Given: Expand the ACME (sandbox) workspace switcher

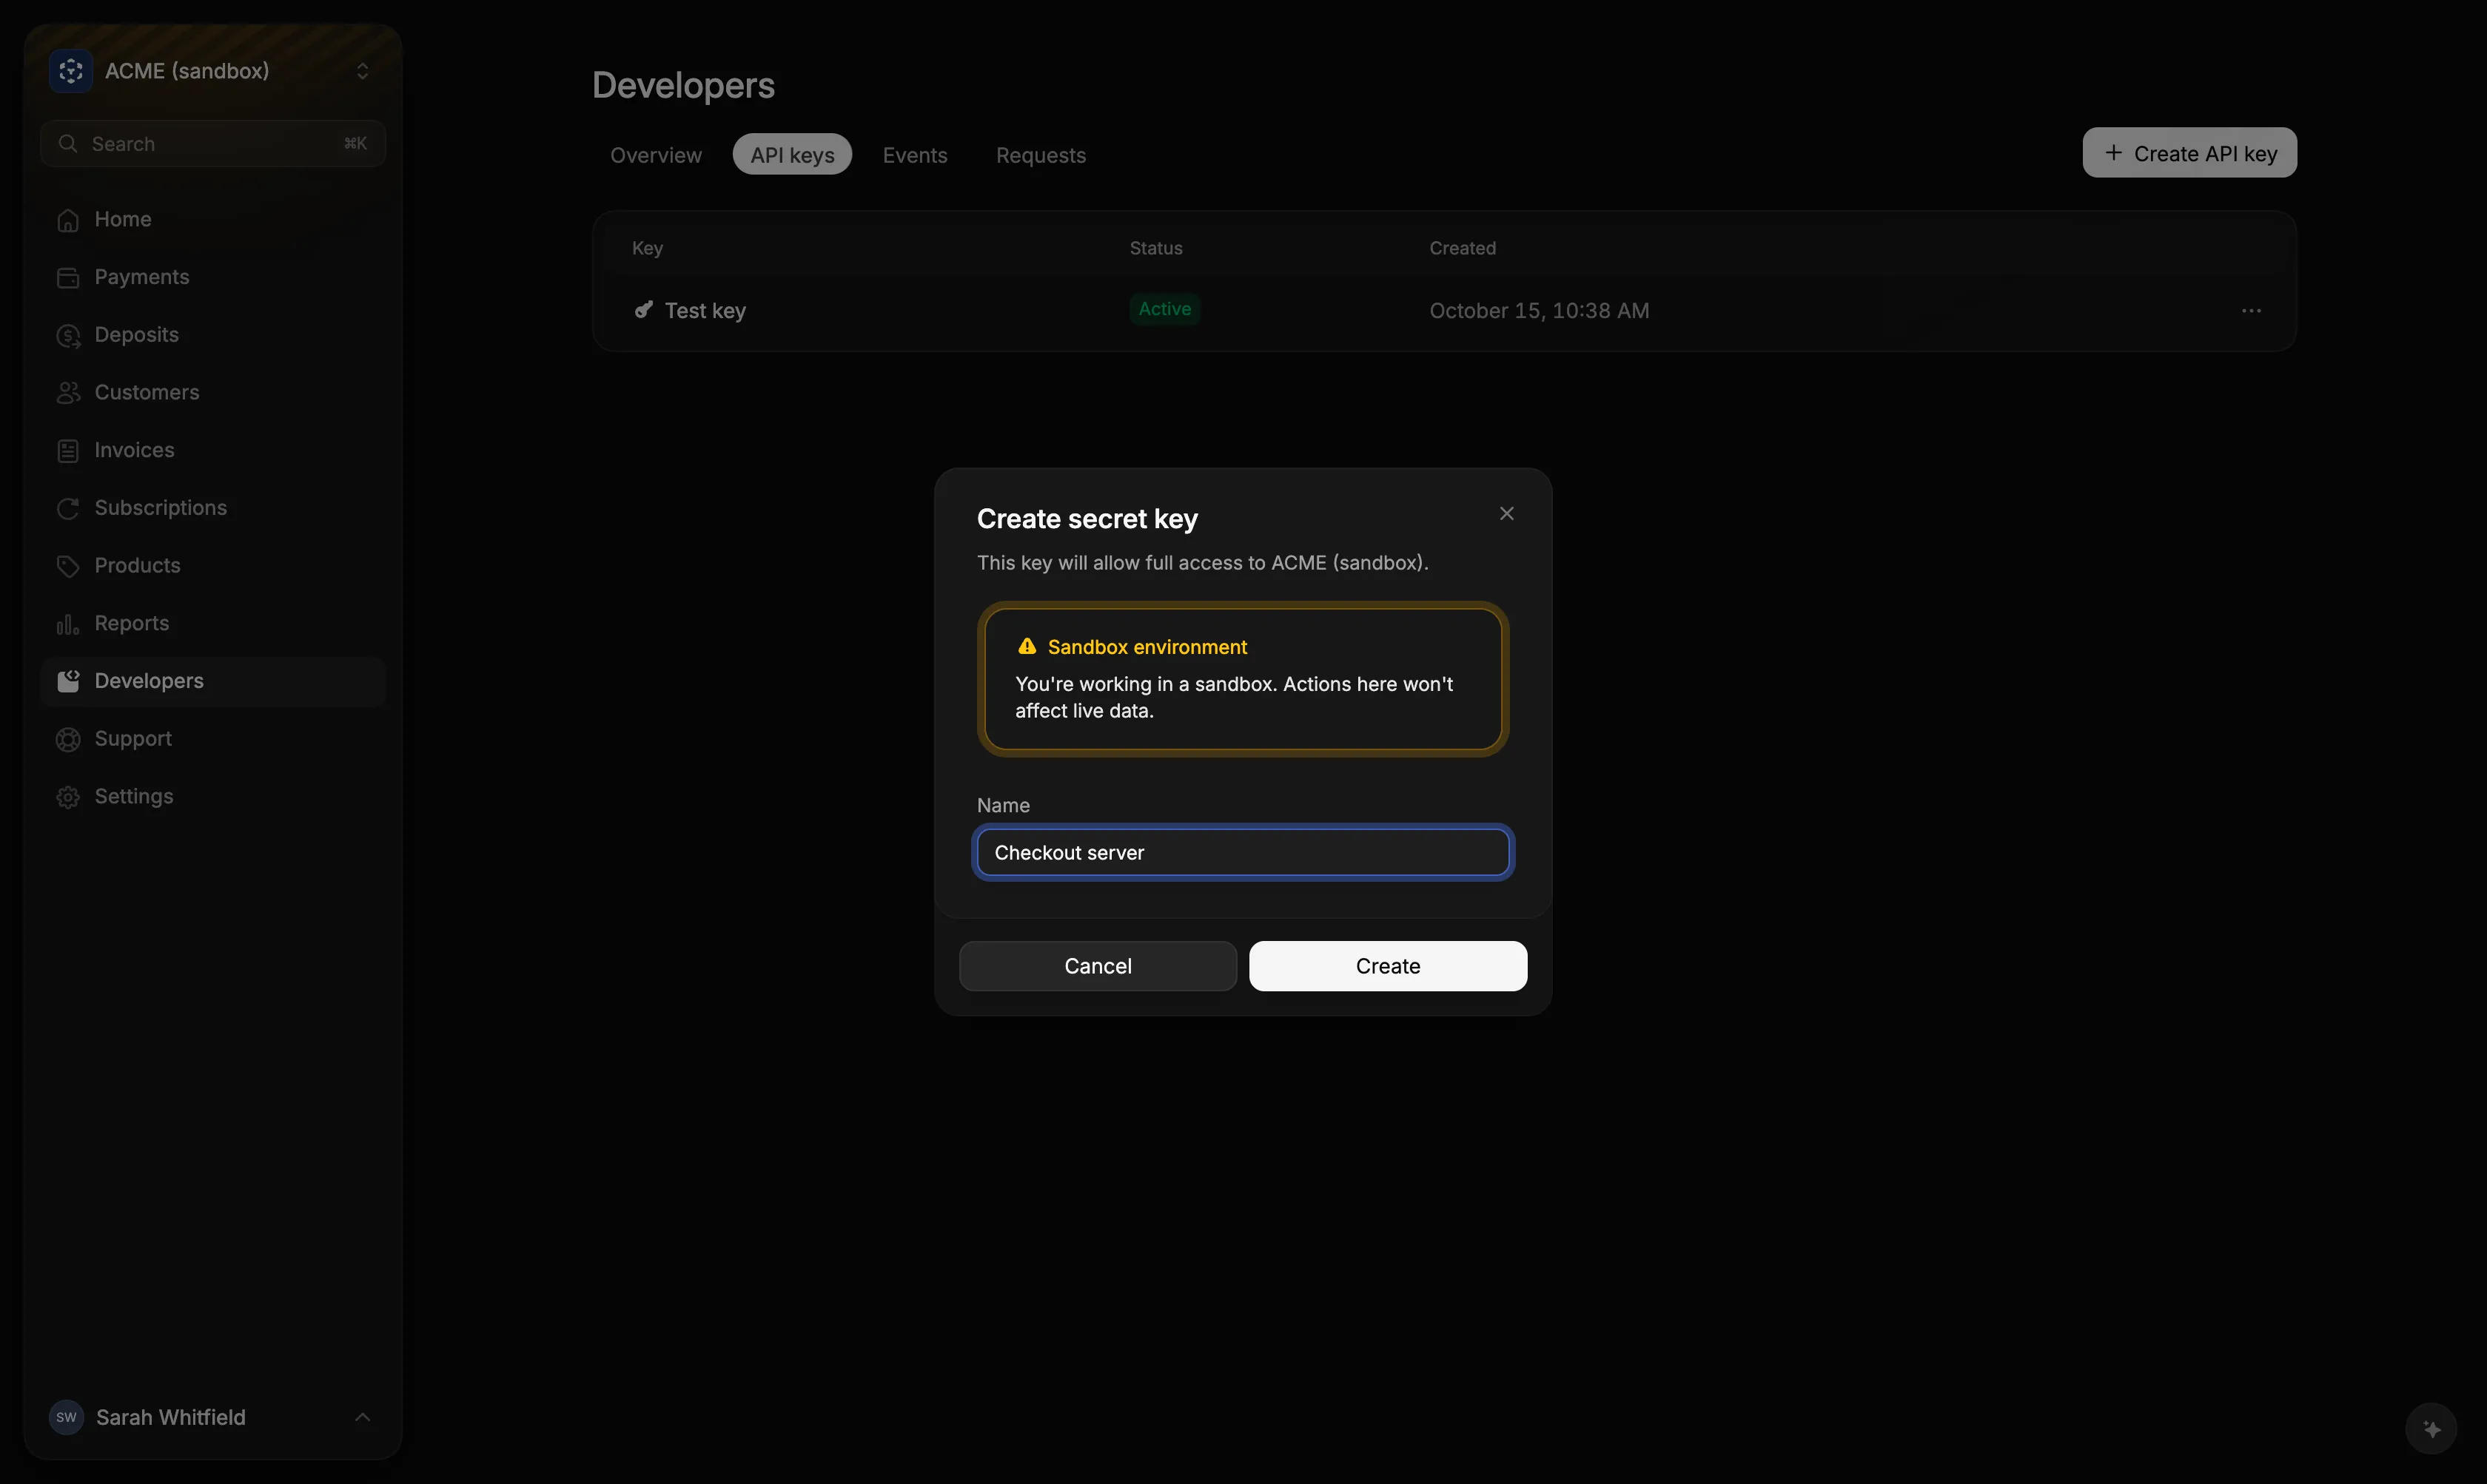Looking at the screenshot, I should (x=362, y=71).
